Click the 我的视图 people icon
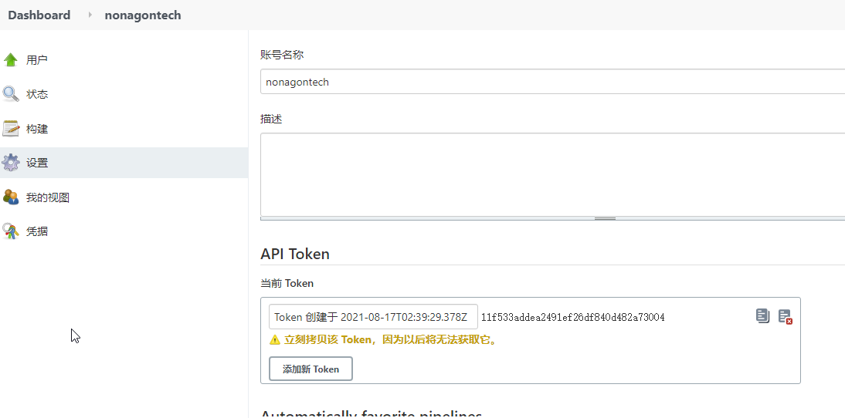 point(11,197)
